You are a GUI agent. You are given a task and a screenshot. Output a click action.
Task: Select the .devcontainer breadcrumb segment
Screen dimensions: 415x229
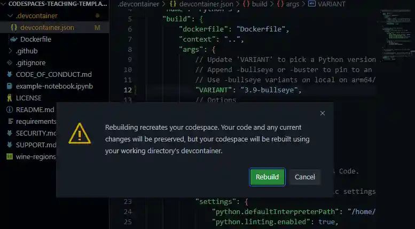(138, 4)
